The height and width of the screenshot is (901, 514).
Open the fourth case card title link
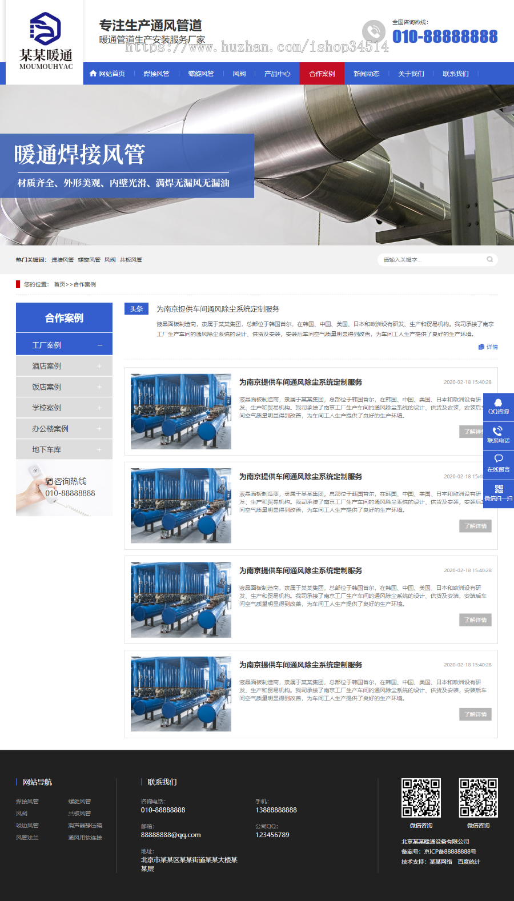pos(300,665)
